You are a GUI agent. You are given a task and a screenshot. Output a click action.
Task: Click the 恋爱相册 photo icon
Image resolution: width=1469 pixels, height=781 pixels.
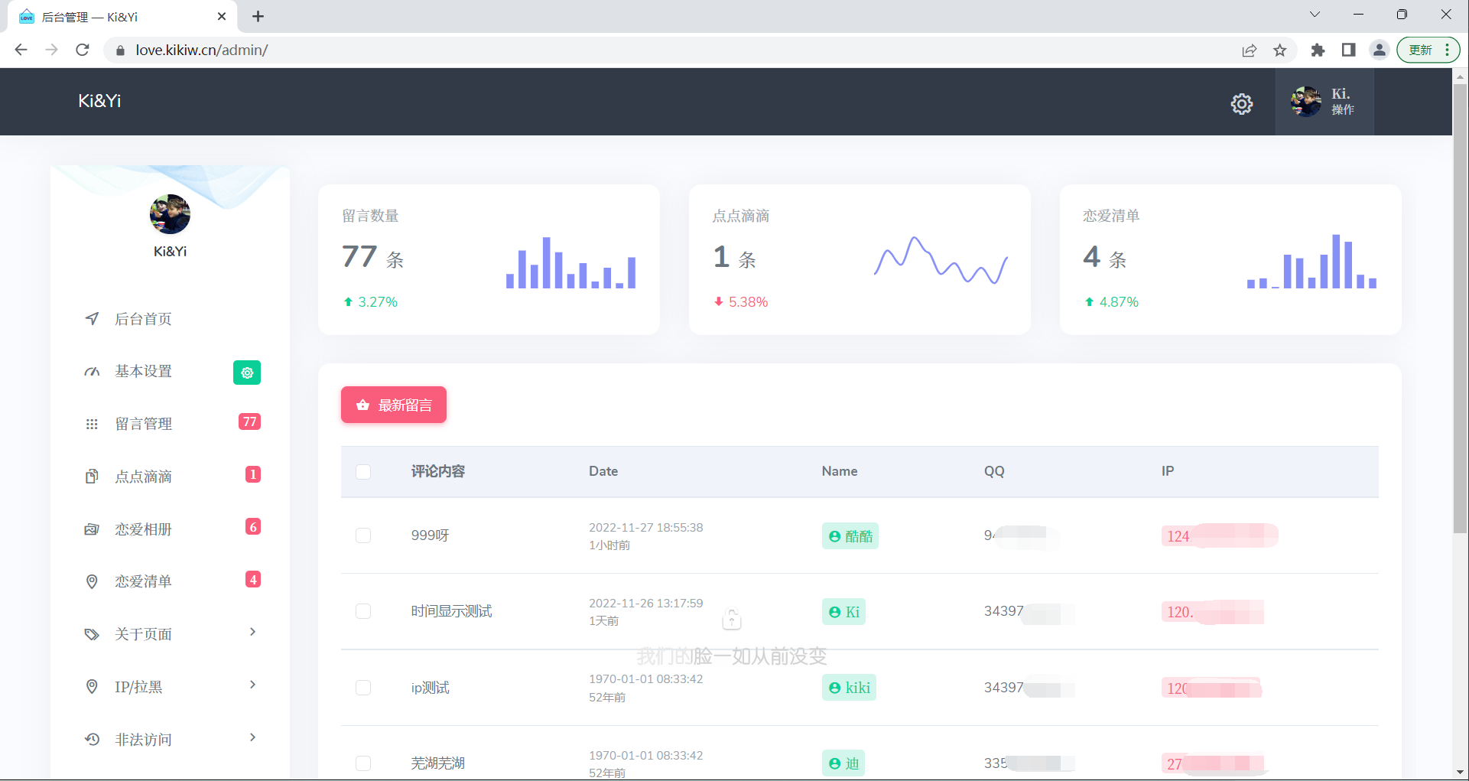(92, 529)
